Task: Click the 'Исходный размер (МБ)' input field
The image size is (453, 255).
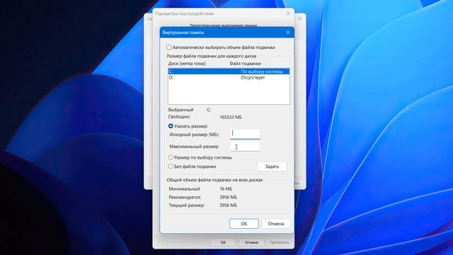Action: 245,134
